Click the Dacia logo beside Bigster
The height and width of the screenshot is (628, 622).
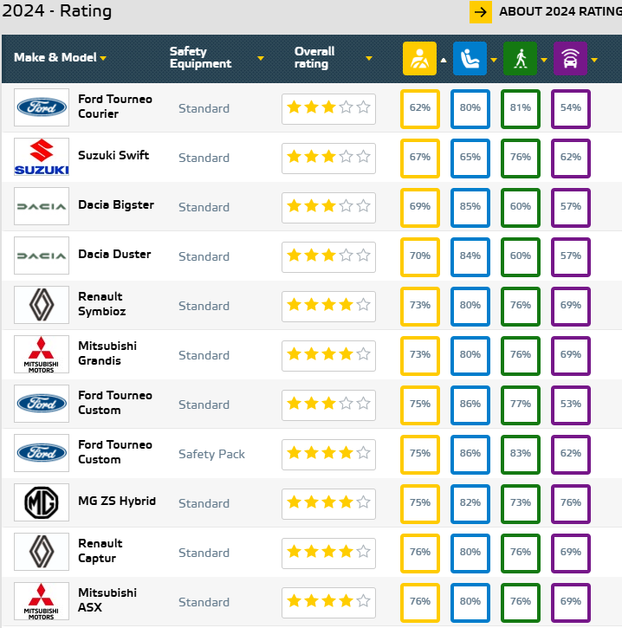42,207
